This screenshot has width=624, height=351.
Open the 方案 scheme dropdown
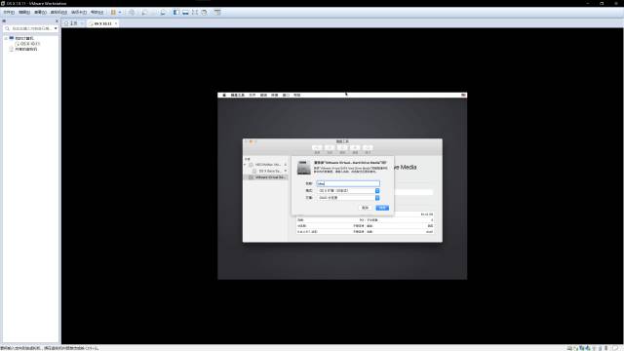[348, 198]
